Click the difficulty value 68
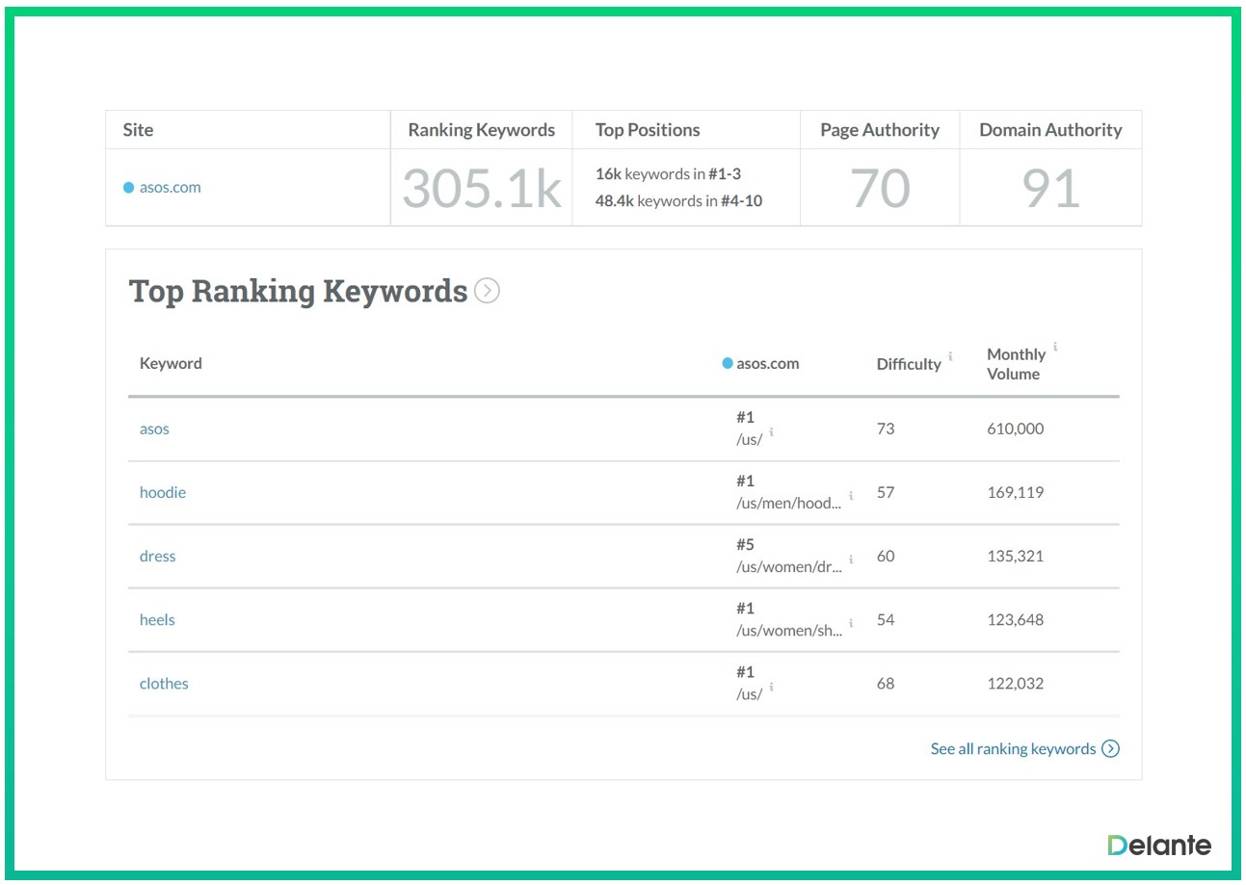This screenshot has height=885, width=1246. pyautogui.click(x=886, y=683)
